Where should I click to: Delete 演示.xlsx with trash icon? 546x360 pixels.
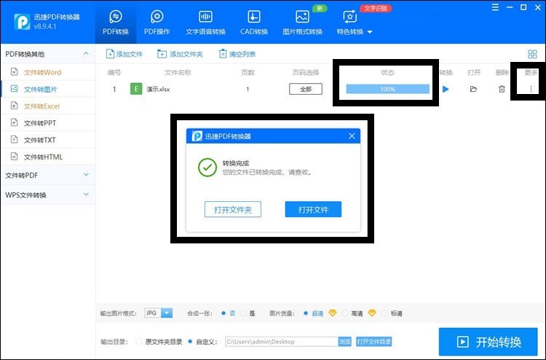point(502,89)
